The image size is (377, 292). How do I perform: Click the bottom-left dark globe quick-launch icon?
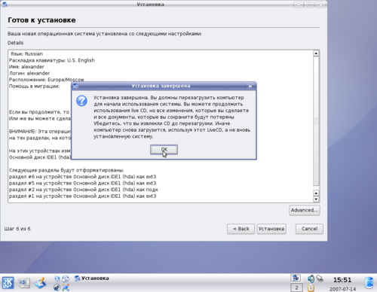(x=57, y=287)
